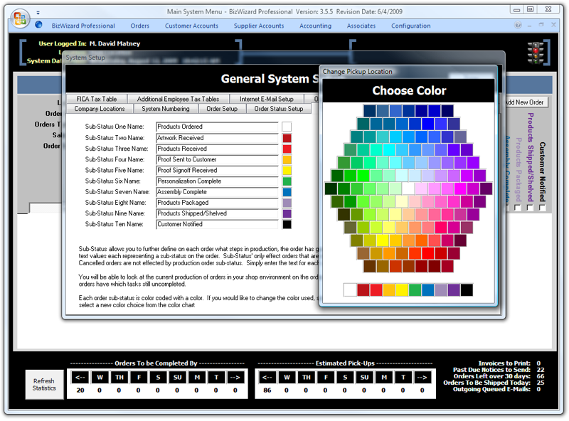
Task: Click next arrow in Estimated Pick-Ups
Action: tap(422, 378)
